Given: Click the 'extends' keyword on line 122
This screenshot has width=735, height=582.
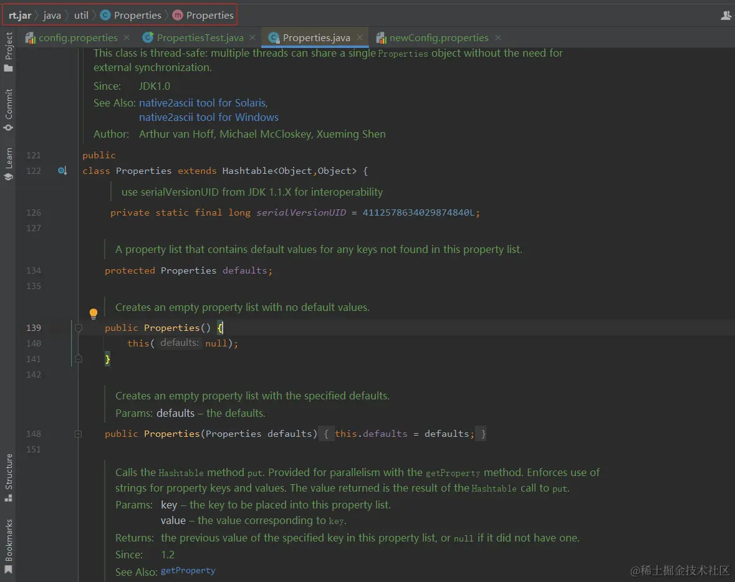Looking at the screenshot, I should click(x=197, y=171).
